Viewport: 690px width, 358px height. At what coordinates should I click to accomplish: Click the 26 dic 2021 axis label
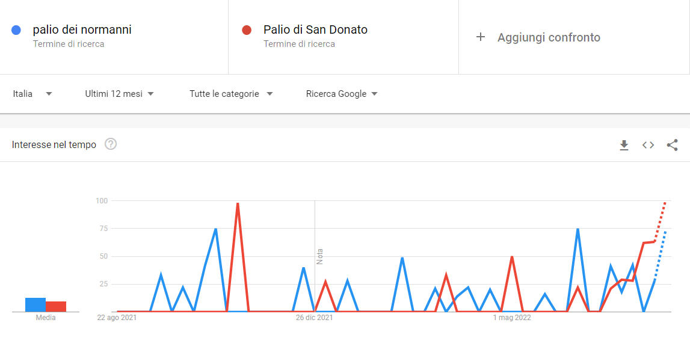coord(314,318)
